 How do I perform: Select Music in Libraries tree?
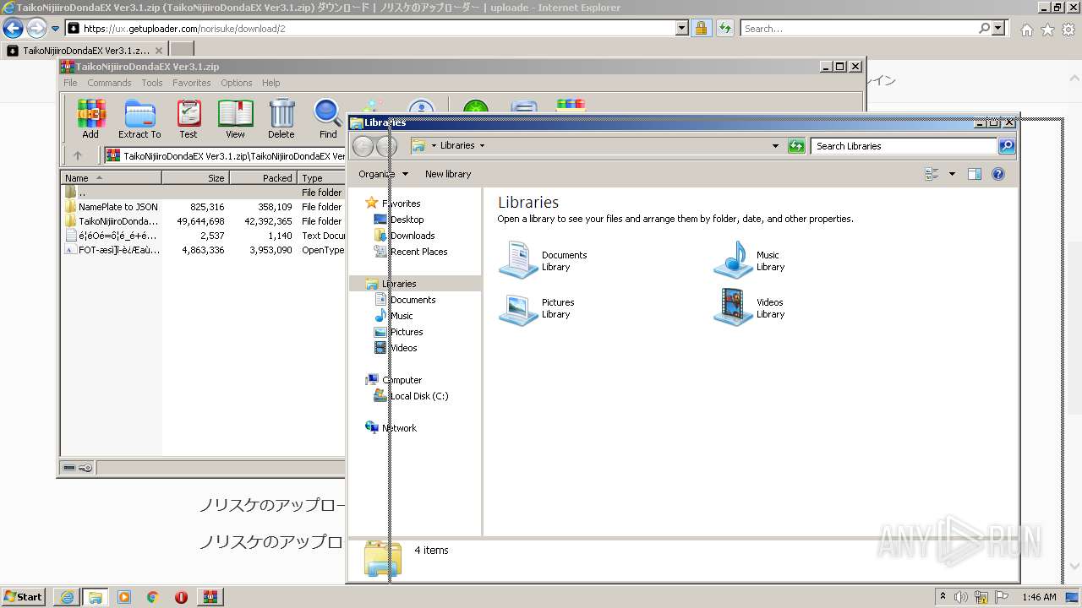401,316
